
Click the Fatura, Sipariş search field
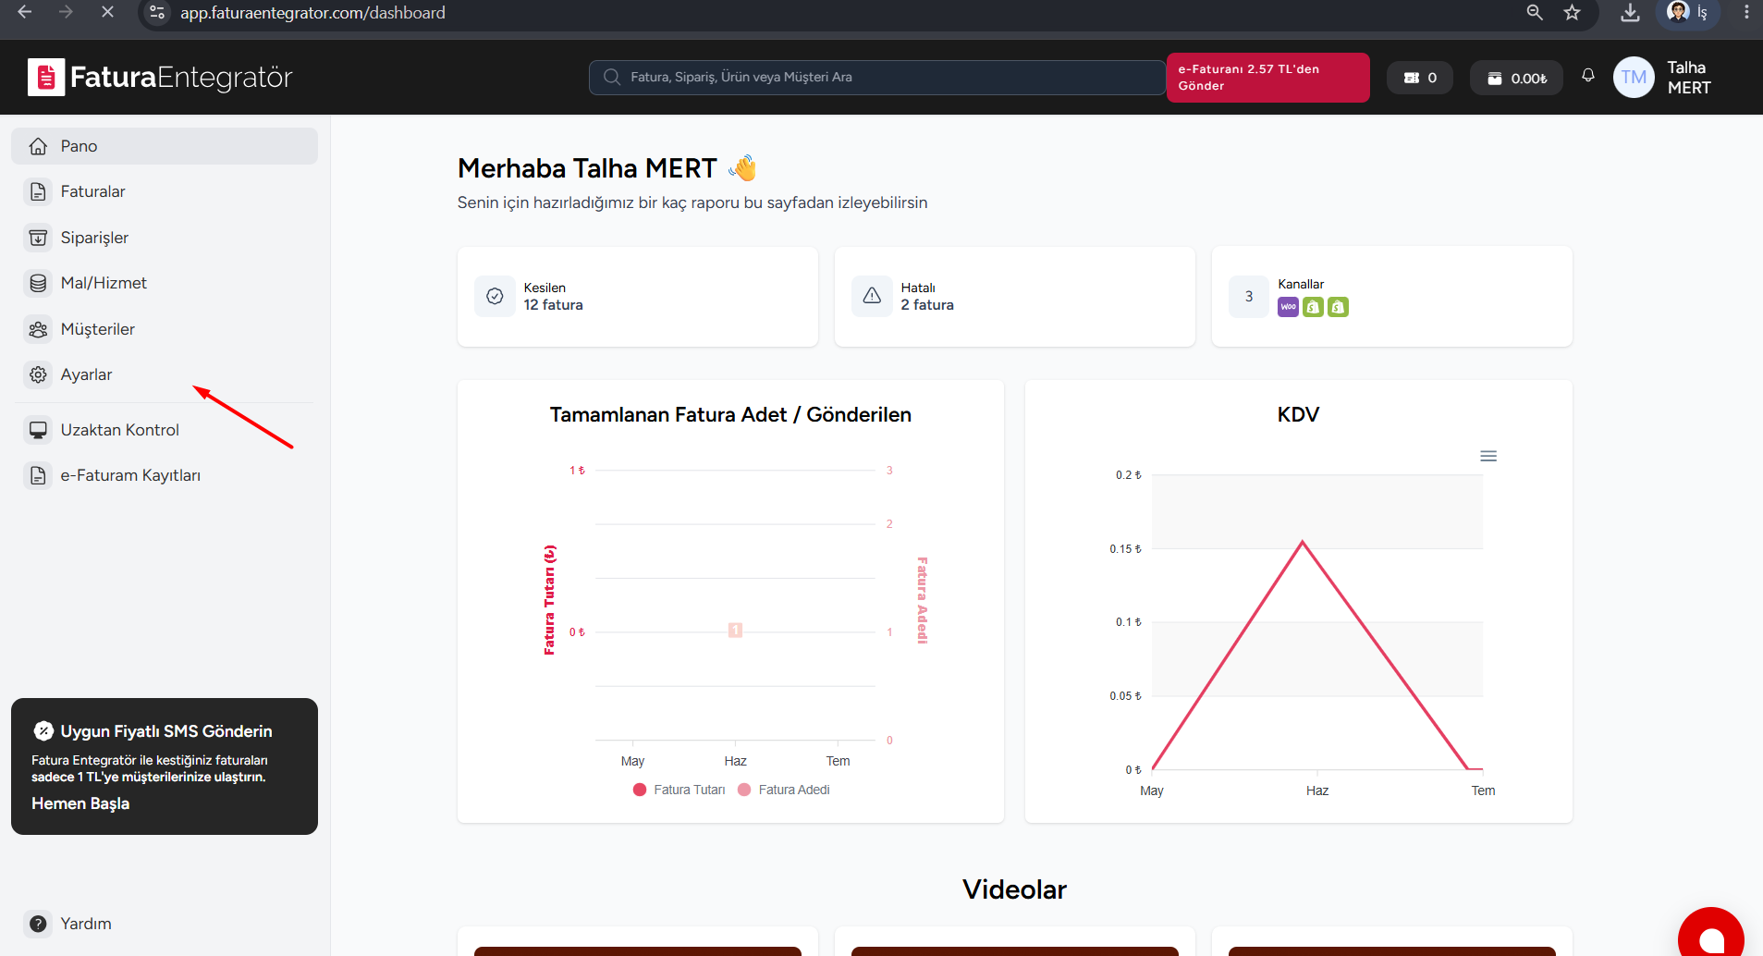coord(876,78)
